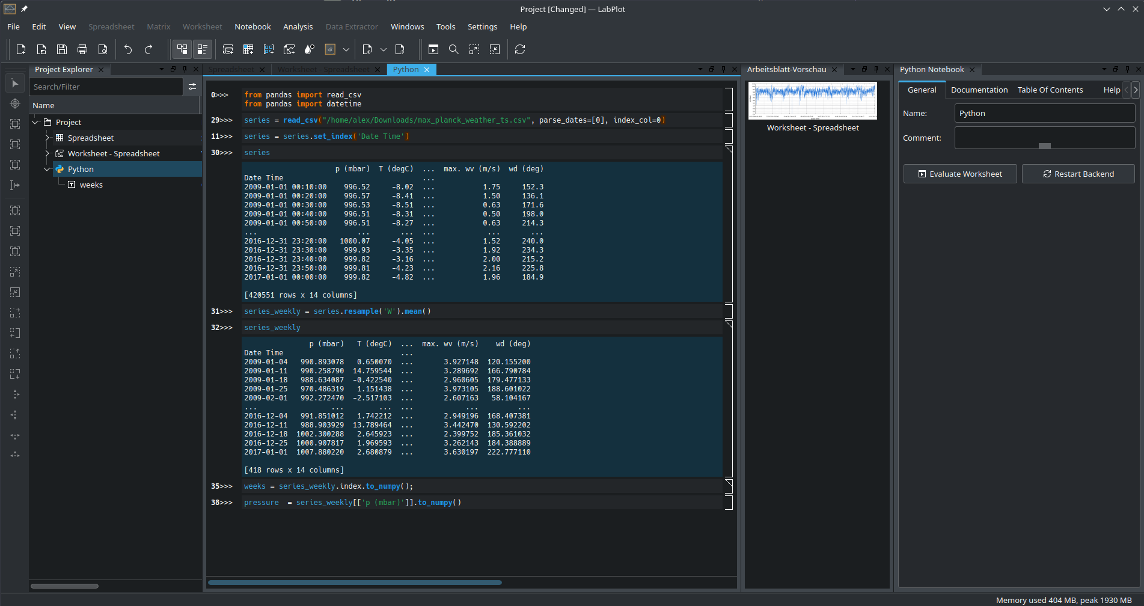The image size is (1144, 606).
Task: Click the circular refresh arrows toolbar icon
Action: pyautogui.click(x=520, y=49)
